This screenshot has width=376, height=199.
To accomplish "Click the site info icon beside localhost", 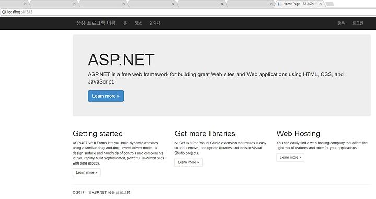I will [4, 12].
